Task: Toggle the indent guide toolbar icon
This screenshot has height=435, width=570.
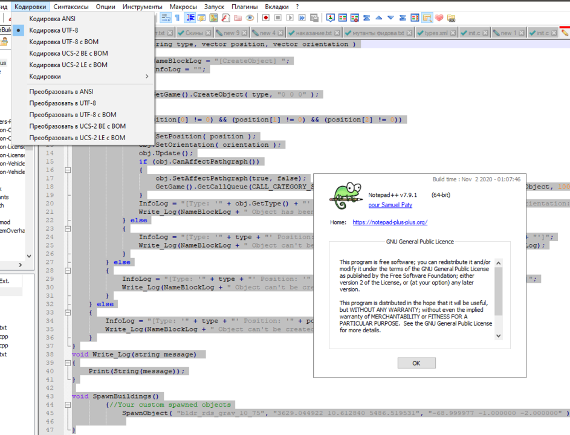Action: (x=190, y=18)
